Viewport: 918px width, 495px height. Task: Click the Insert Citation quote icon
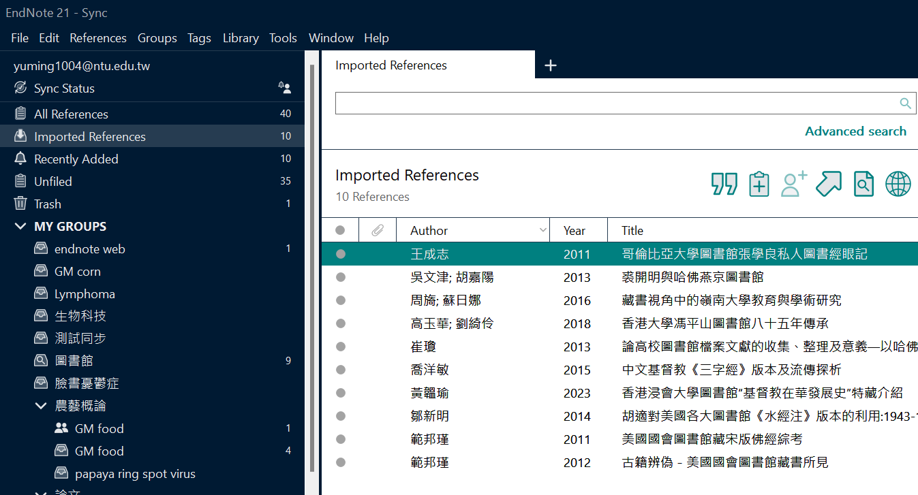tap(724, 184)
